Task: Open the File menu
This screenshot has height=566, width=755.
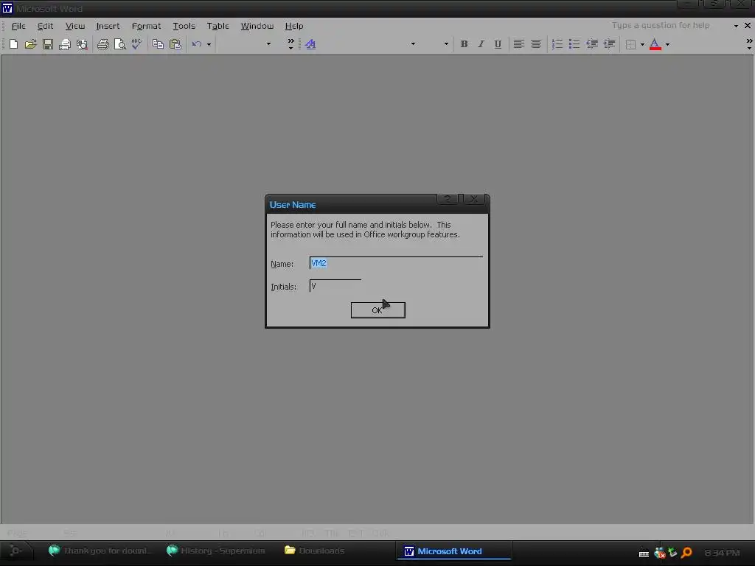Action: tap(18, 26)
